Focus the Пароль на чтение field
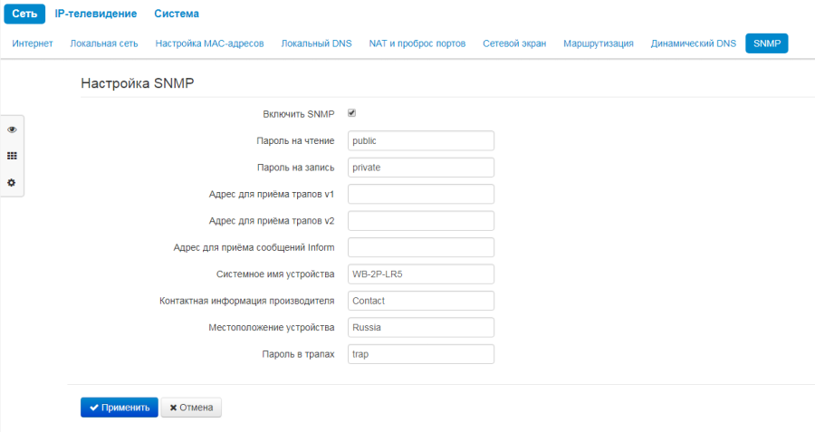Image resolution: width=815 pixels, height=432 pixels. [x=420, y=140]
